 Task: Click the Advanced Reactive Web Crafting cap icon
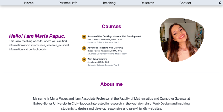pos(84,48)
